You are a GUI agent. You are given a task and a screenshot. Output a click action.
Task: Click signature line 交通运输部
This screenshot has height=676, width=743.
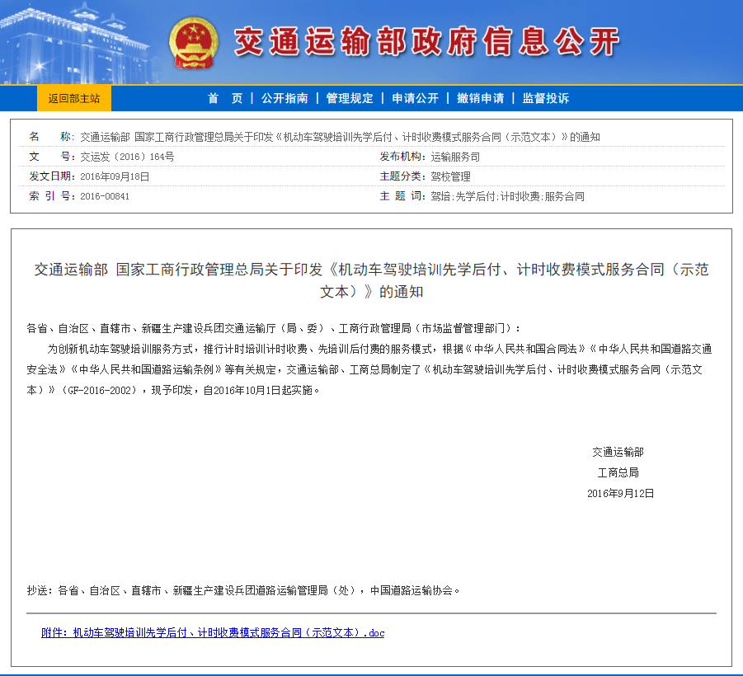pyautogui.click(x=618, y=452)
